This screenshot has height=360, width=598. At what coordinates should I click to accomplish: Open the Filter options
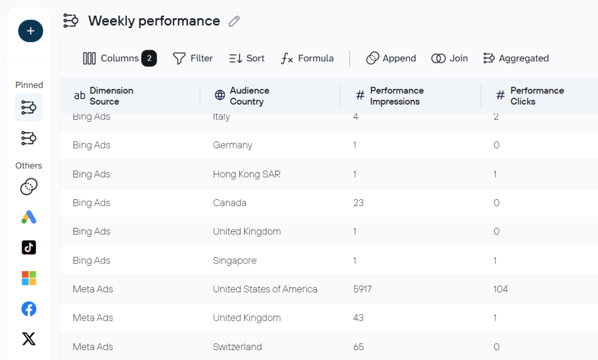[193, 58]
